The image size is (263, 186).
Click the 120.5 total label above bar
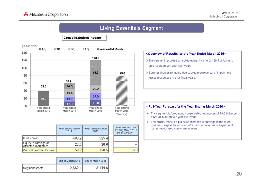coord(96,58)
